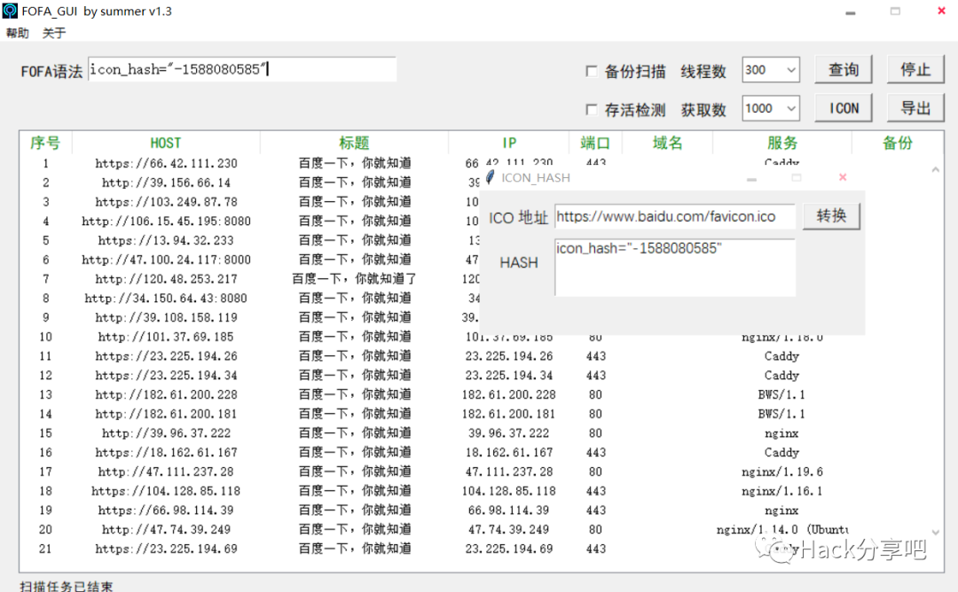Click Caddy service cell in row 16

(x=781, y=452)
